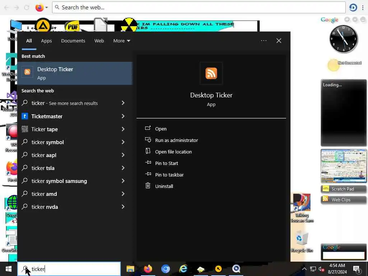Click the Google gadget search field
Viewport: 368px width, 276px height.
343,256
